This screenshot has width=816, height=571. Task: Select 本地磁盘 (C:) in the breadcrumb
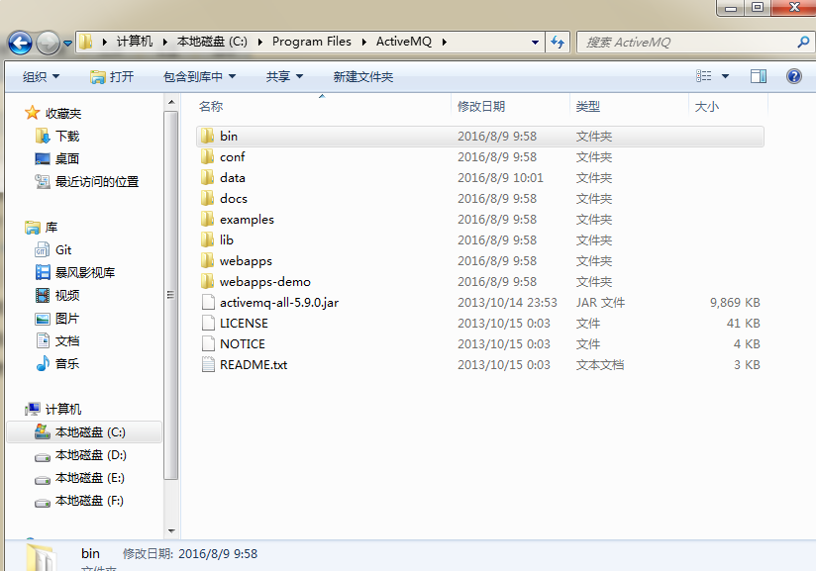[x=212, y=42]
